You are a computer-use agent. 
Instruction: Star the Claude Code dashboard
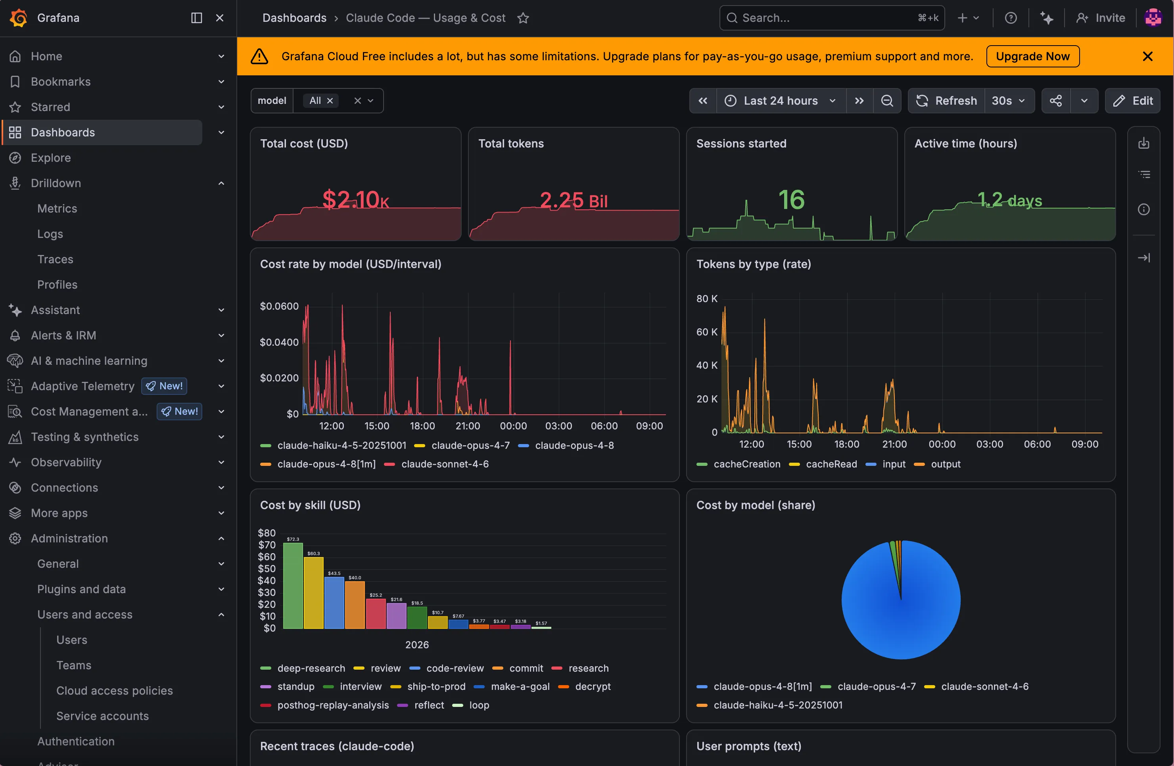pos(523,18)
